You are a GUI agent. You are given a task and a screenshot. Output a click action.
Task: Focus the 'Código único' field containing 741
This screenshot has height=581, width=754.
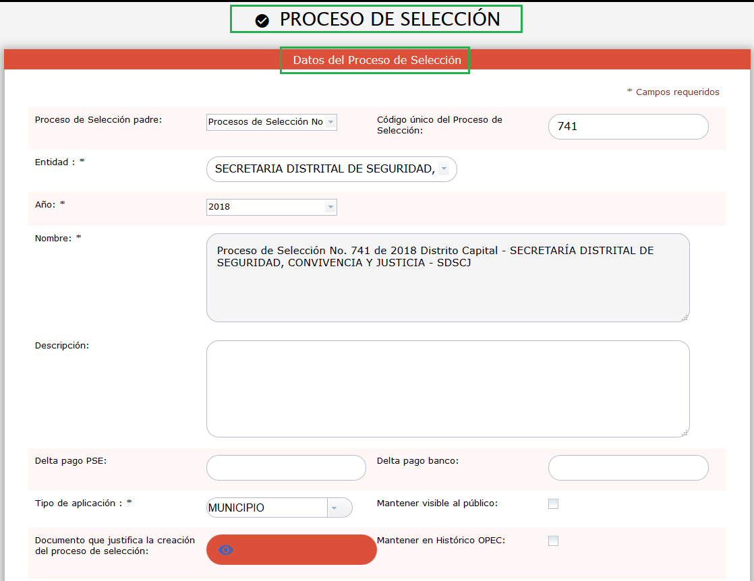pos(628,127)
